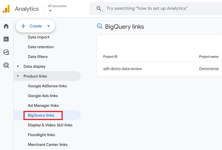Open Ad Manager links

[x=43, y=106]
